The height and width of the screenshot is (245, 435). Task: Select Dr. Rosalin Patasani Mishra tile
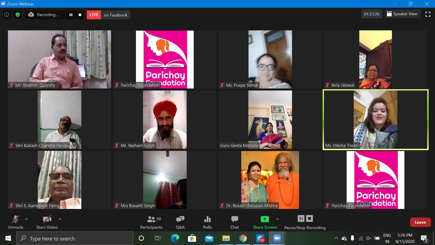(270, 180)
